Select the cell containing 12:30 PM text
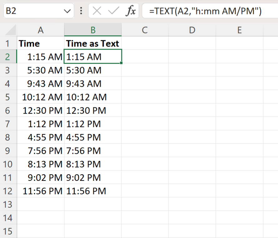278x238 pixels. click(x=93, y=111)
